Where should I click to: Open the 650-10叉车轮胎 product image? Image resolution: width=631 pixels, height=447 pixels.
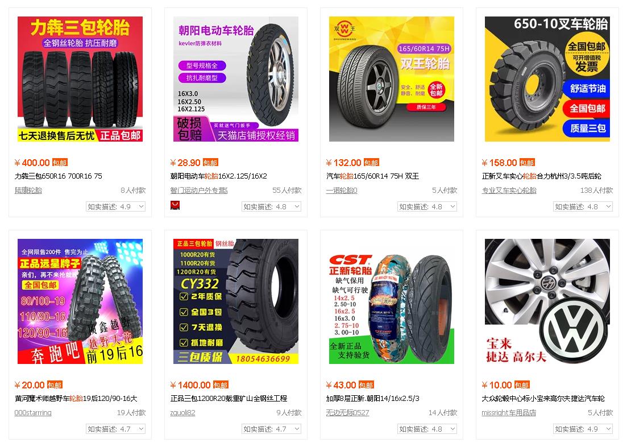pos(547,79)
